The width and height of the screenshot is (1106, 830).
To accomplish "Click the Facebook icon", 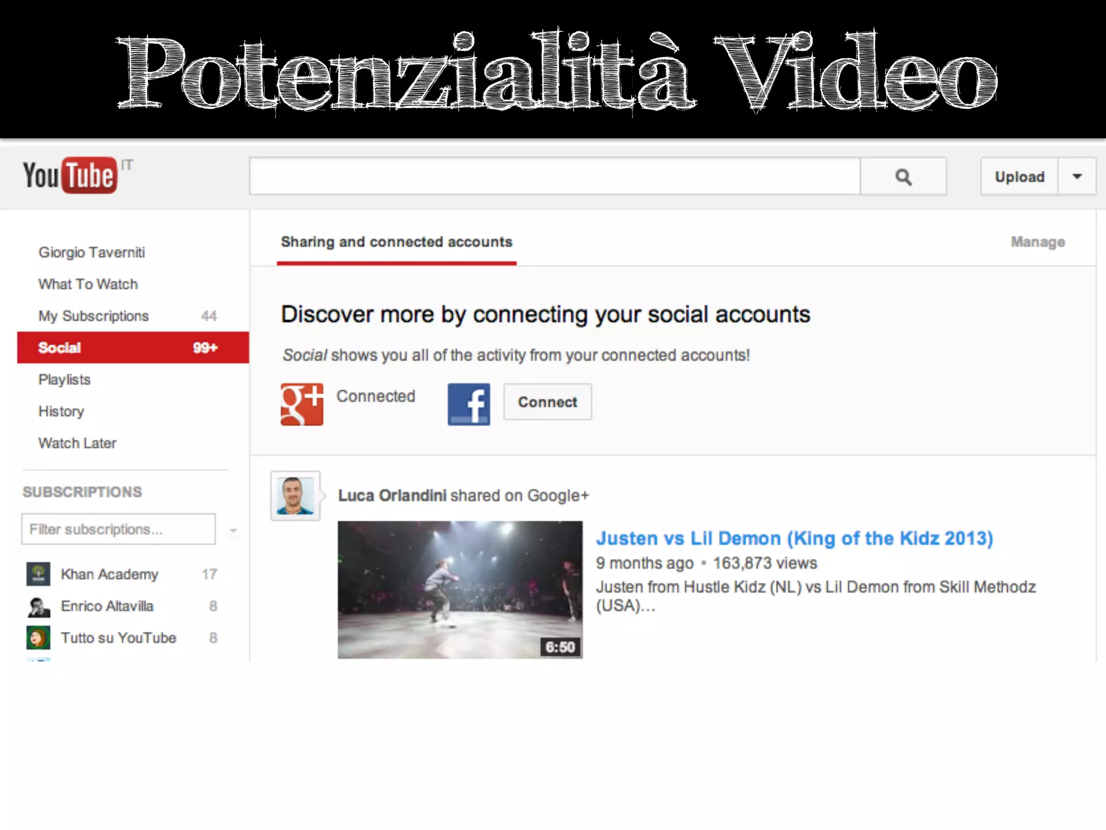I will 469,404.
